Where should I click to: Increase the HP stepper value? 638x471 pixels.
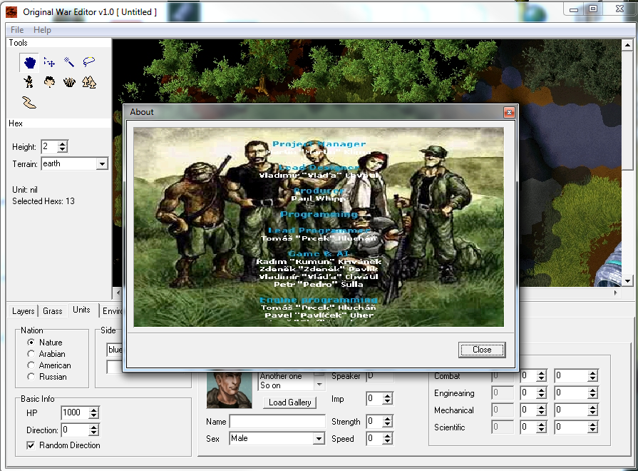coord(94,410)
